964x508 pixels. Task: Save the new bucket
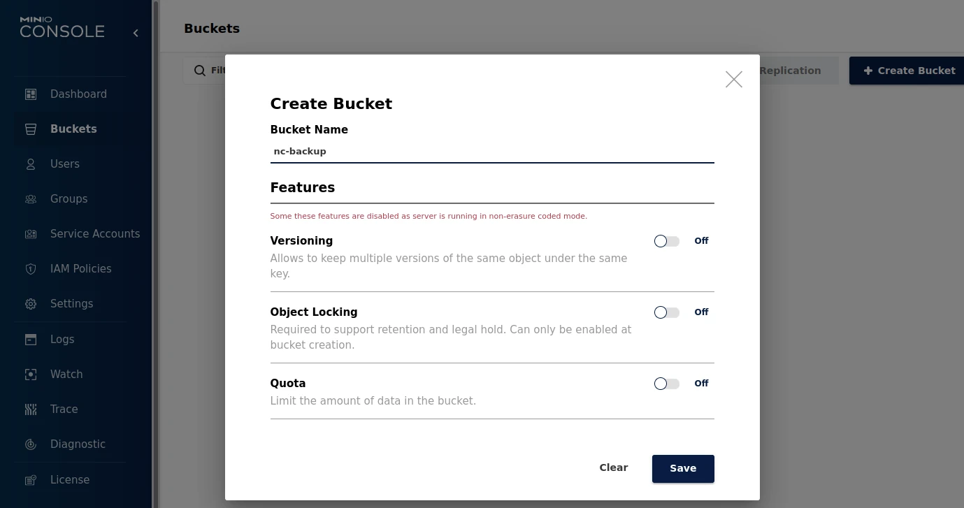click(x=683, y=469)
